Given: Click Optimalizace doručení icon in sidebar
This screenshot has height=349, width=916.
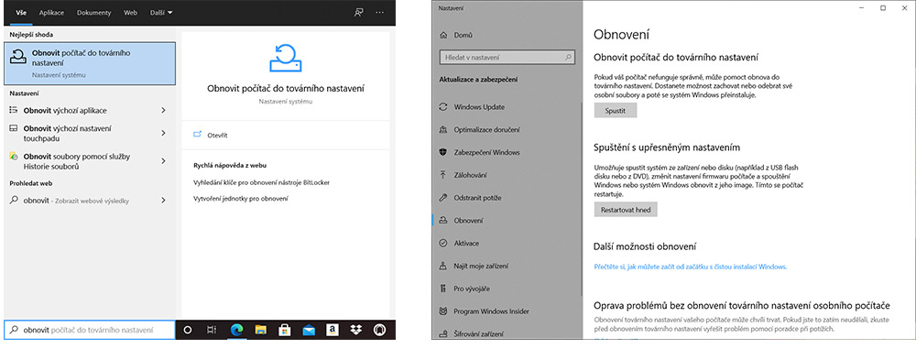Looking at the screenshot, I should click(442, 130).
